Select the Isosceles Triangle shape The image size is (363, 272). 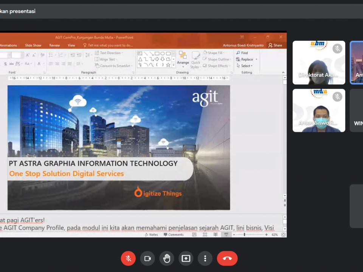click(x=140, y=59)
